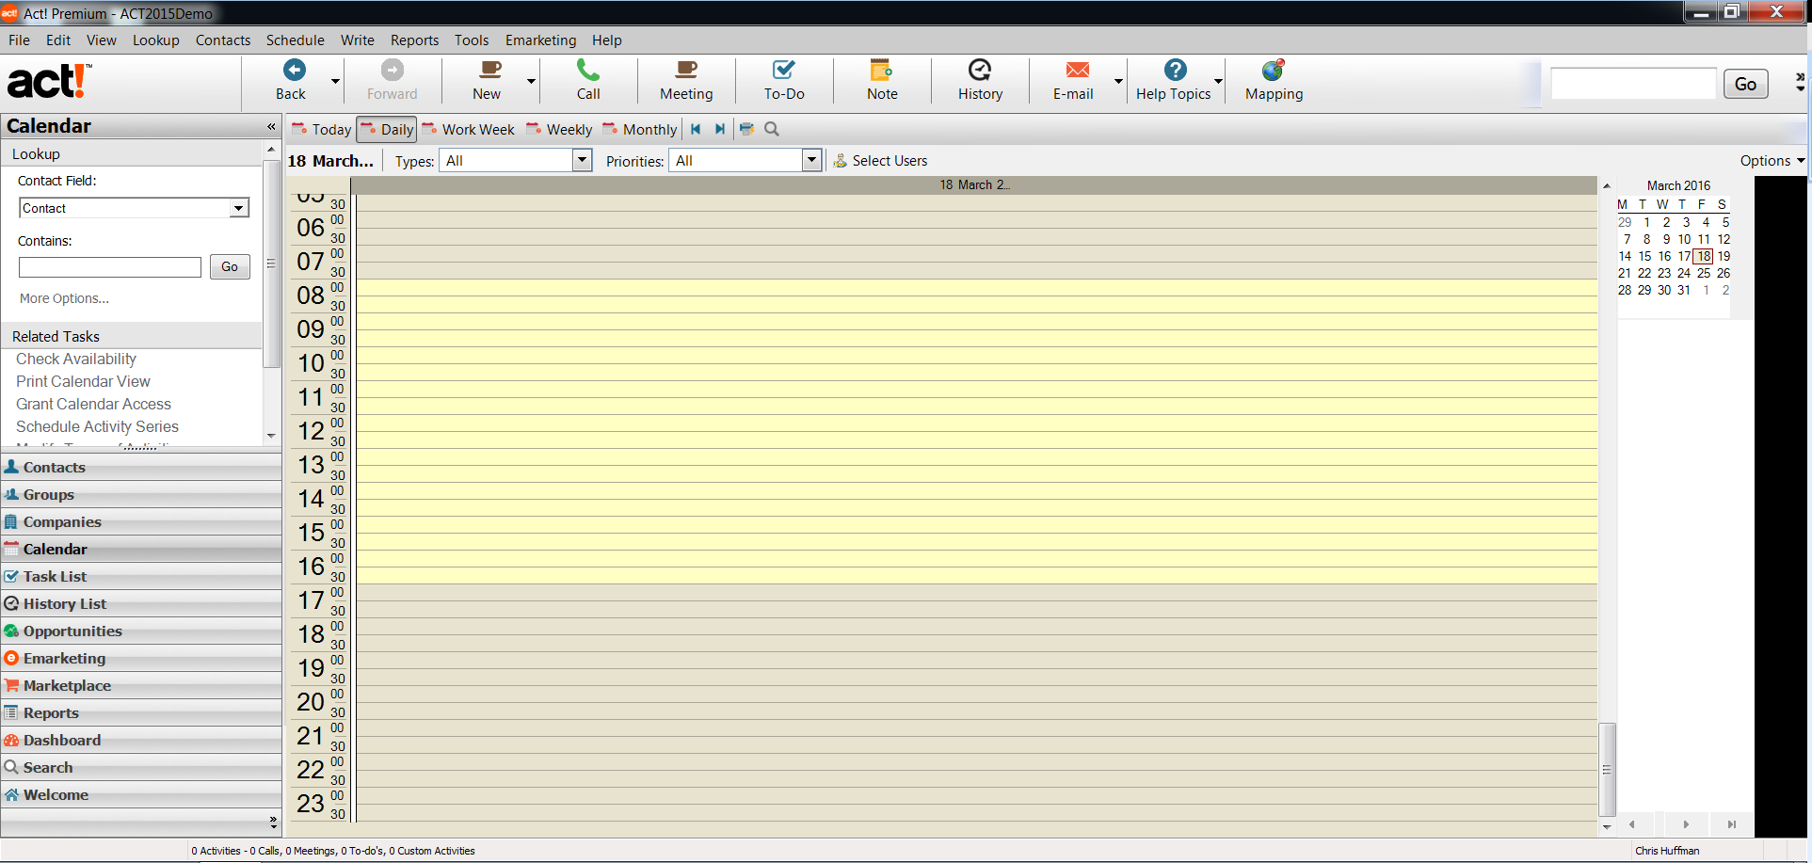The width and height of the screenshot is (1812, 863).
Task: Click the day view vertical scrollbar thumb
Action: point(1608,769)
